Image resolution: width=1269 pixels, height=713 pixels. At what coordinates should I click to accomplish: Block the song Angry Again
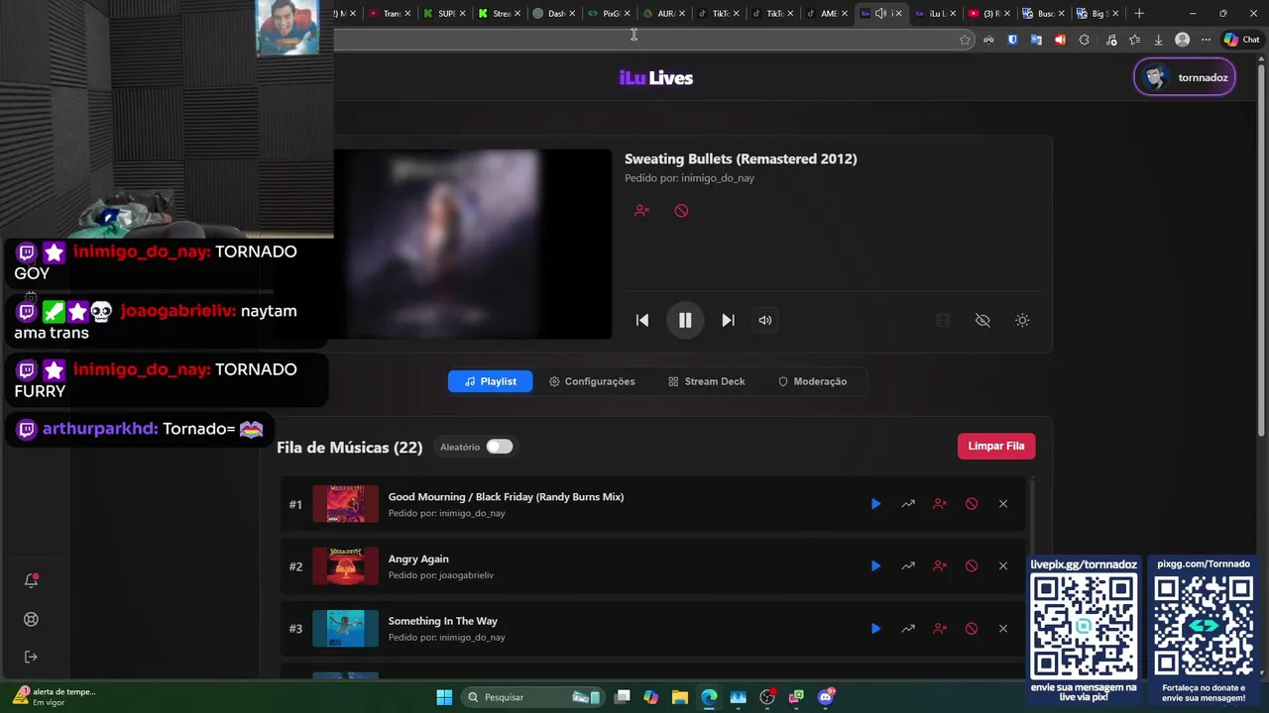click(971, 566)
